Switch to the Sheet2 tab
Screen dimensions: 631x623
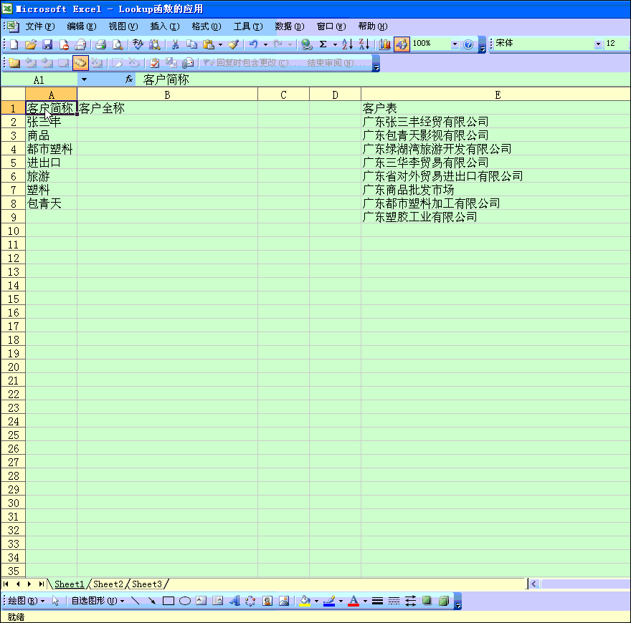(108, 584)
